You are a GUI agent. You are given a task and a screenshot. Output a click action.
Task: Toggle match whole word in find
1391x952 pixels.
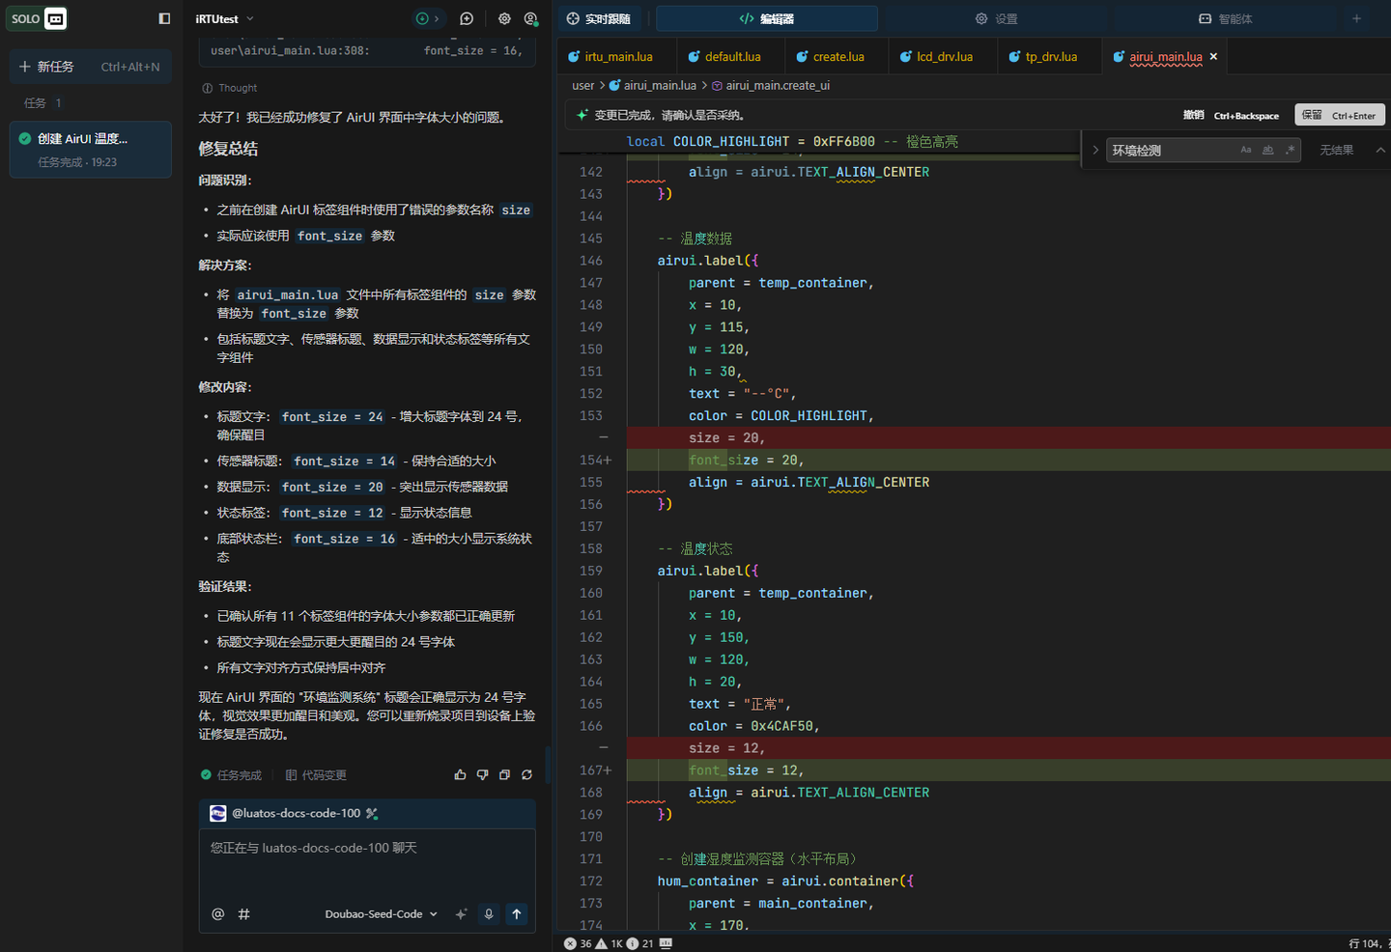[x=1268, y=150]
